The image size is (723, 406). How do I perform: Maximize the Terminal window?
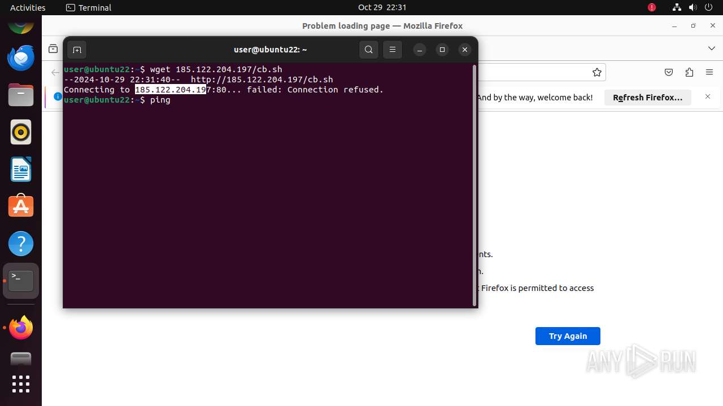tap(442, 50)
